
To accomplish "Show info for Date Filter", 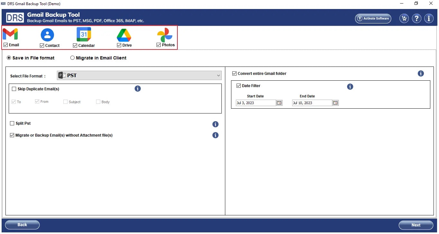I will 350,86.
